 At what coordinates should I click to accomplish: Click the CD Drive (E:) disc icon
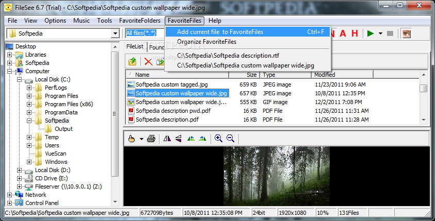pos(29,178)
